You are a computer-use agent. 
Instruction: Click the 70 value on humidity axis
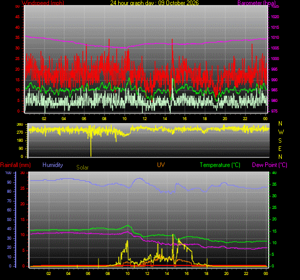coord(9,201)
